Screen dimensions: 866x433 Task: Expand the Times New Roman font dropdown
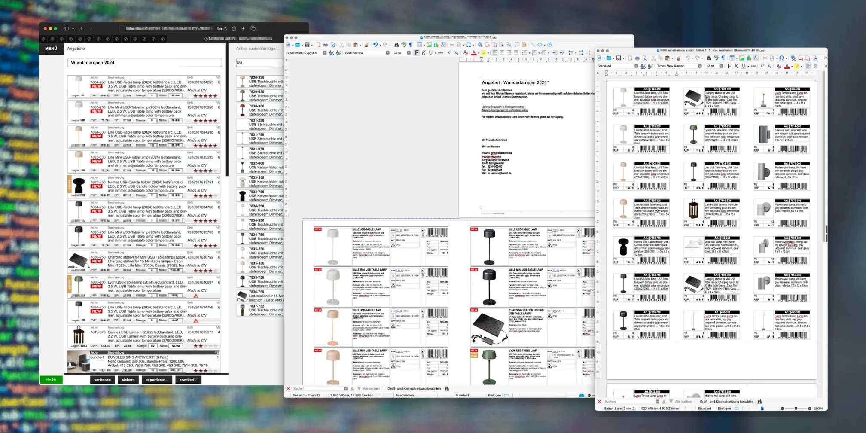click(700, 66)
